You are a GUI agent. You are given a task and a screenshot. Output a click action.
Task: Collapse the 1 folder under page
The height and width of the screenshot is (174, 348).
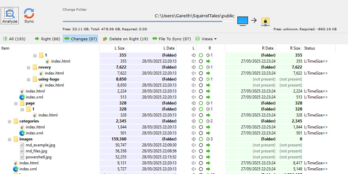22,109
